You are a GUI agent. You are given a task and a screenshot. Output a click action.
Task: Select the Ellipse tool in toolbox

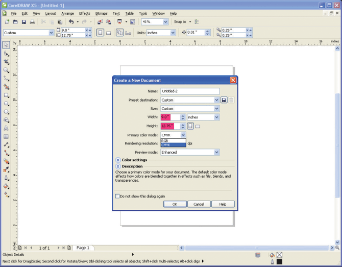point(6,104)
